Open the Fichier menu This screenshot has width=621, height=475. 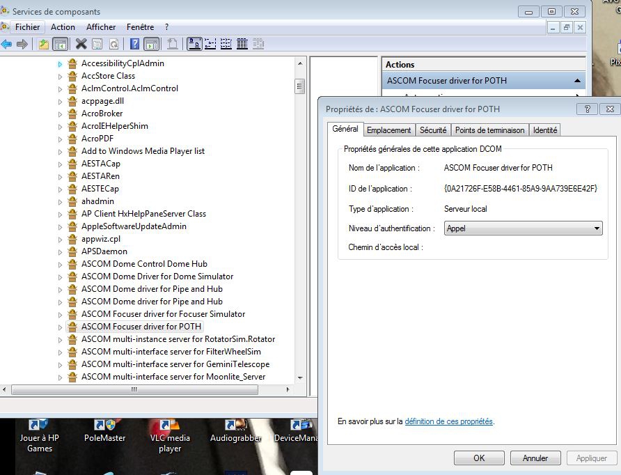click(27, 27)
